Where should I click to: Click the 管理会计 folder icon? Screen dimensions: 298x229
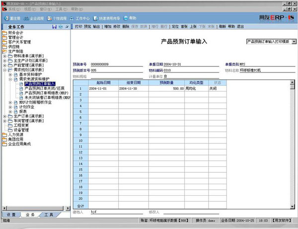[4, 37]
